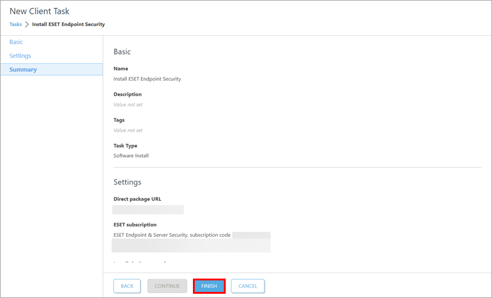The image size is (492, 298).
Task: Click the Task Type label
Action: [x=126, y=146]
